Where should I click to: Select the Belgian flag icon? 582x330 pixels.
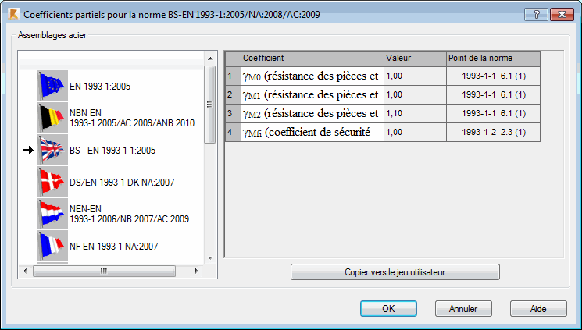coord(52,118)
